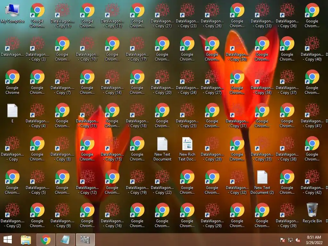Viewport: 328px width, 246px height.
Task: Open the brick wall firewall taskbar app
Action: pos(85,240)
